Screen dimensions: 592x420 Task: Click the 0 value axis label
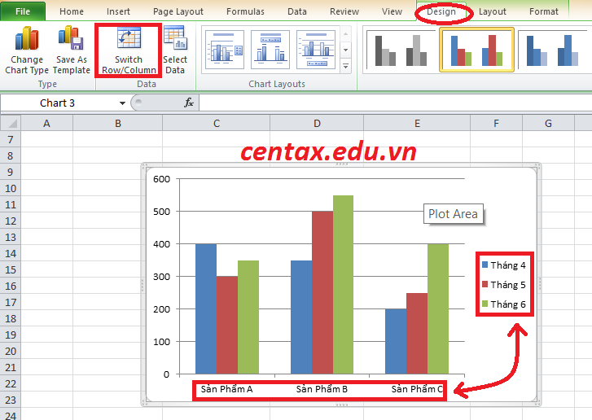166,374
